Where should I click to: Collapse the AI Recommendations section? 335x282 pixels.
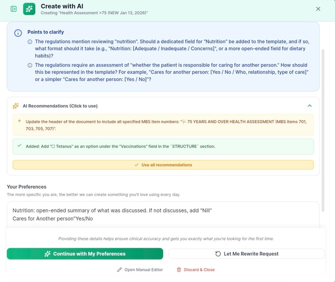[x=309, y=106]
